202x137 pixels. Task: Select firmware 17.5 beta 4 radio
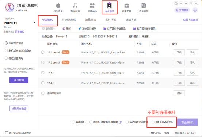(x=43, y=52)
